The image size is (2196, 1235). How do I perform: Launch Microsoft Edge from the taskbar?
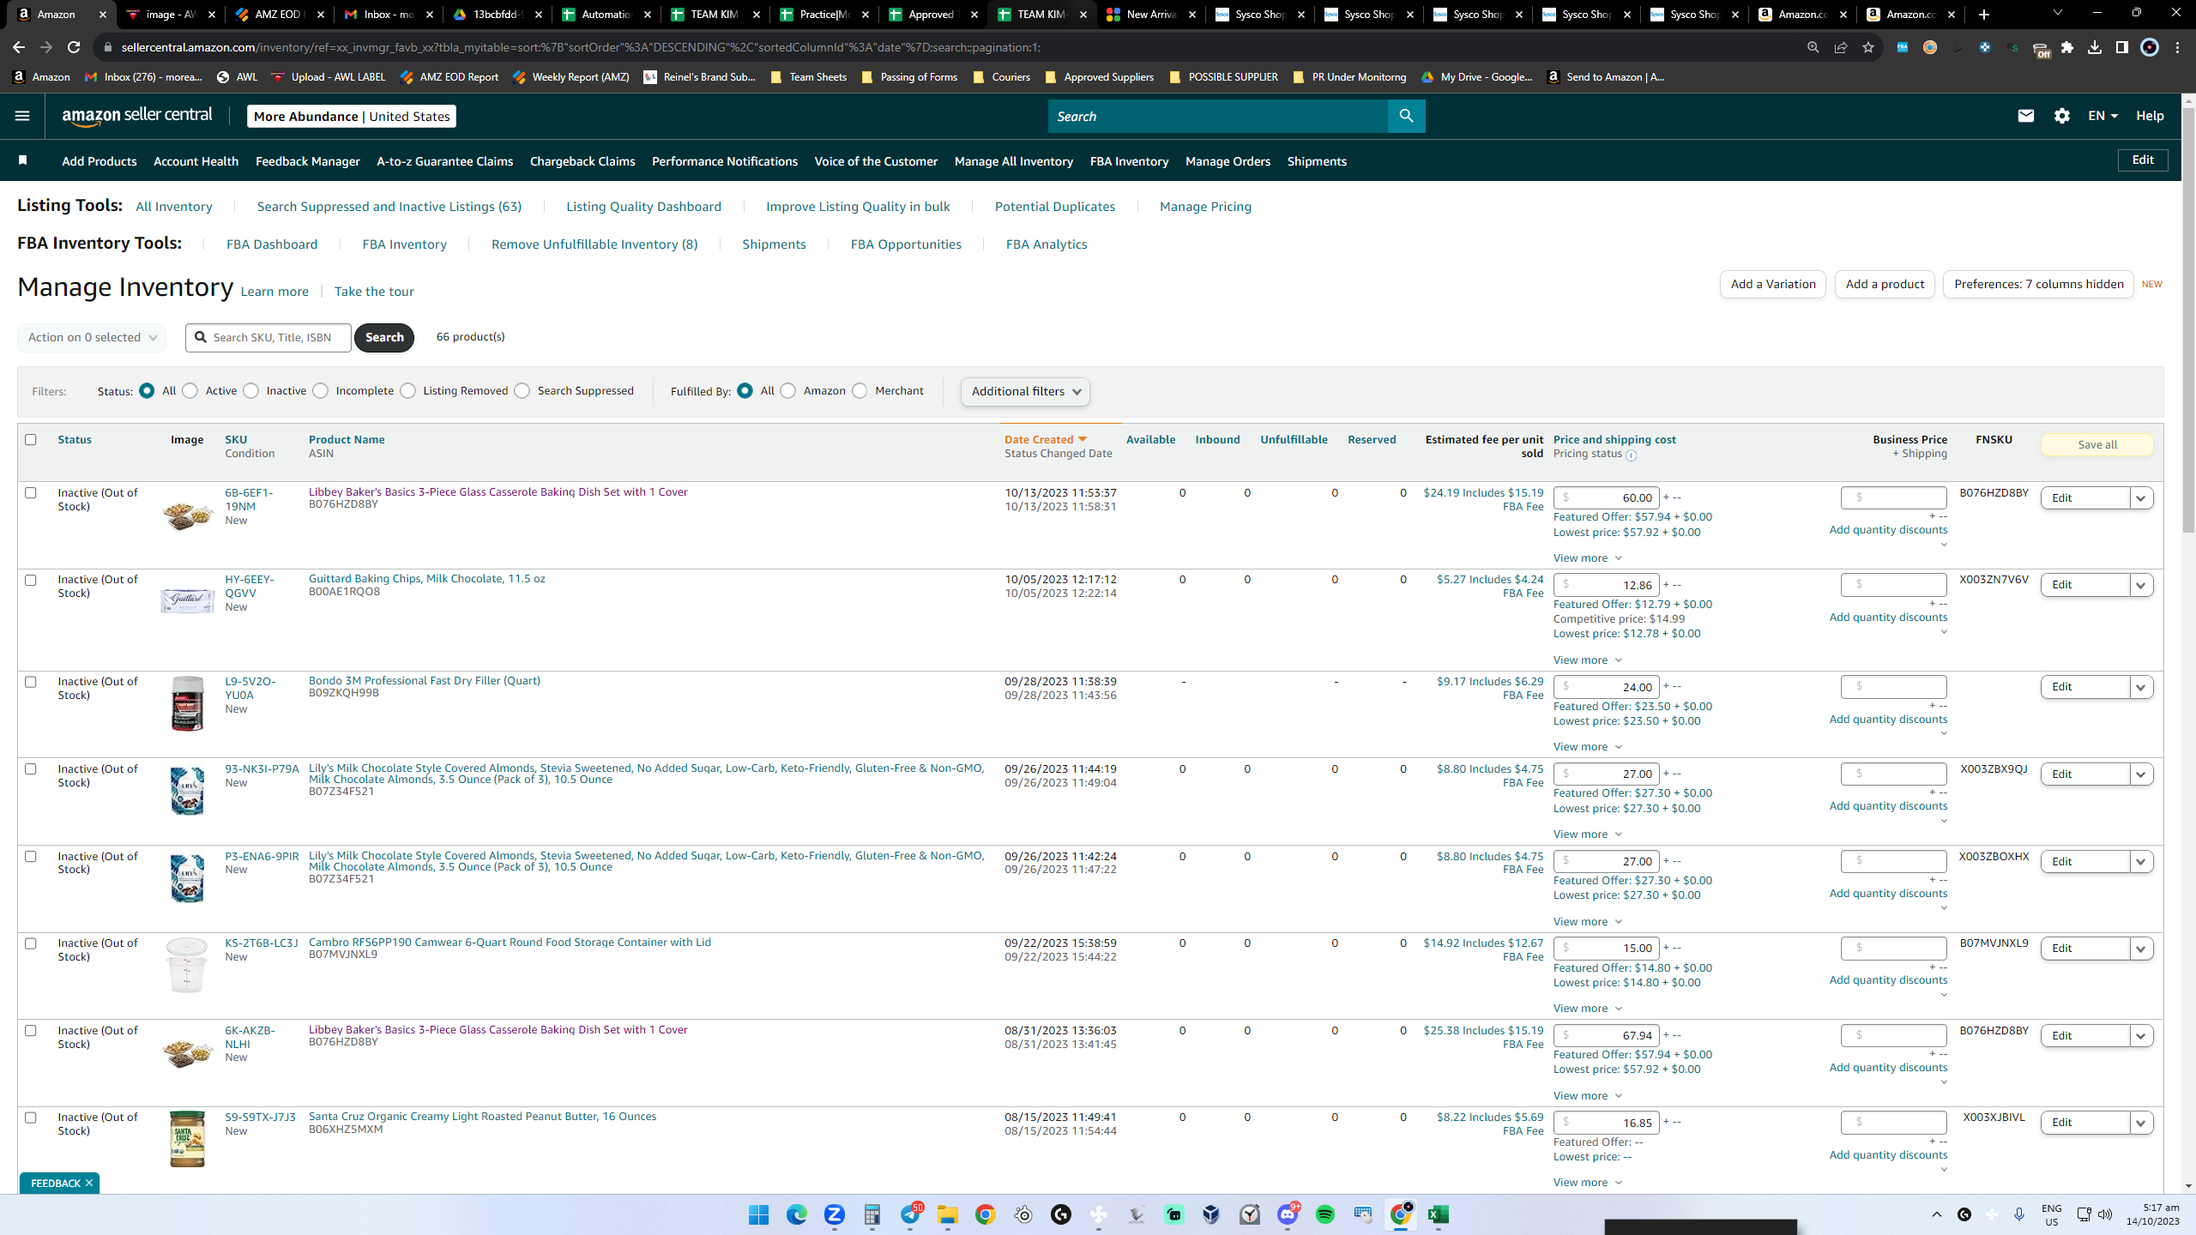[797, 1214]
